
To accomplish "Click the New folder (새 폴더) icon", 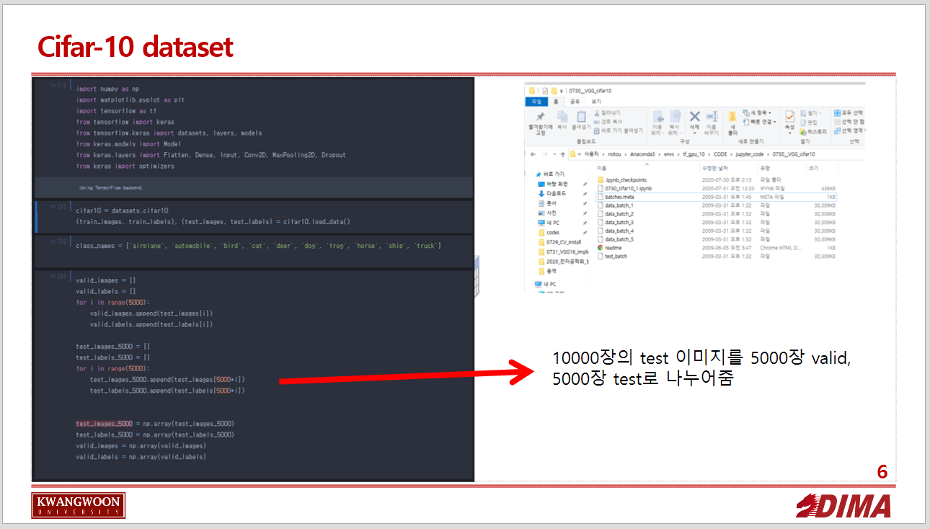I will pyautogui.click(x=732, y=117).
